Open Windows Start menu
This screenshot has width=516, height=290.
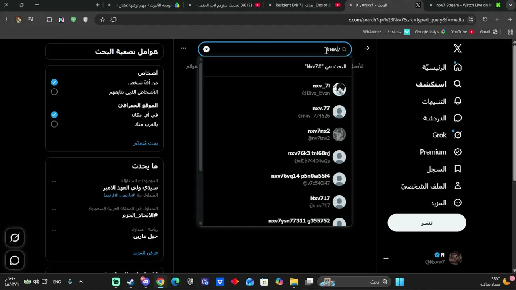[x=399, y=282]
